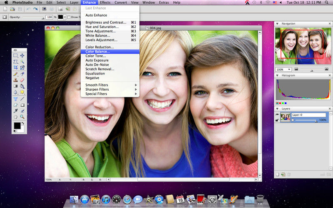Click the Opacity value input field
The height and width of the screenshot is (208, 333).
pos(48,17)
